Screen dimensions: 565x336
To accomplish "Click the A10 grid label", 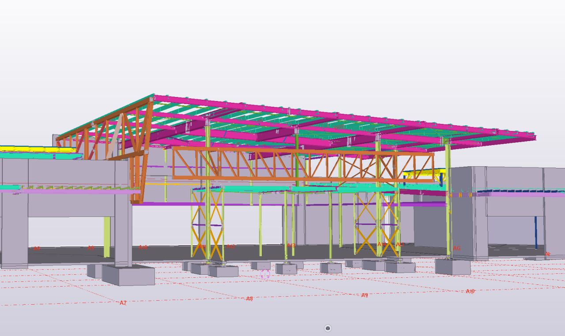I will coord(470,291).
